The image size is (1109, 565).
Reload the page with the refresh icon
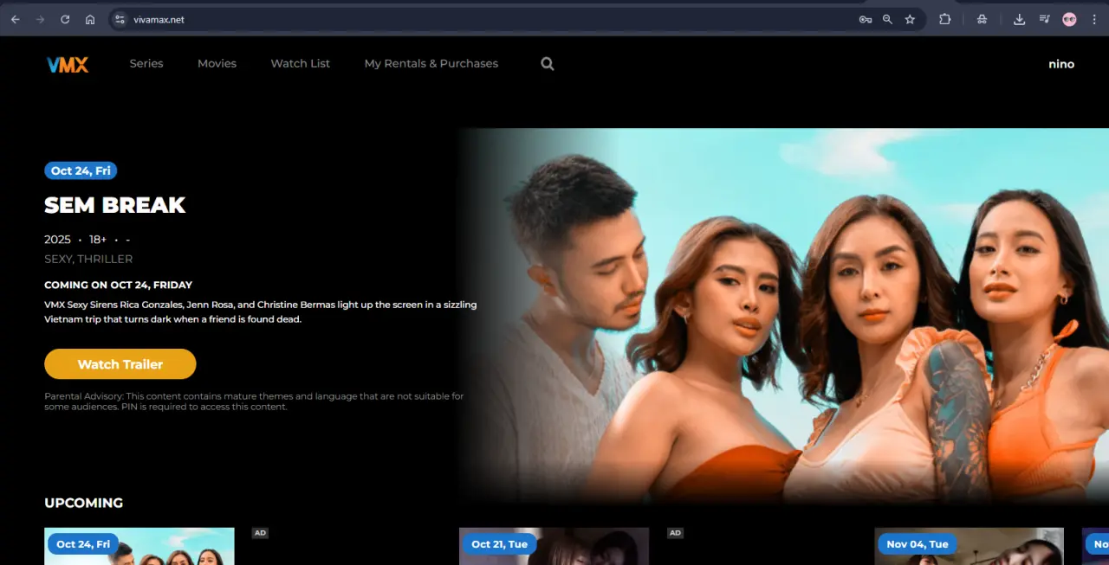click(65, 19)
